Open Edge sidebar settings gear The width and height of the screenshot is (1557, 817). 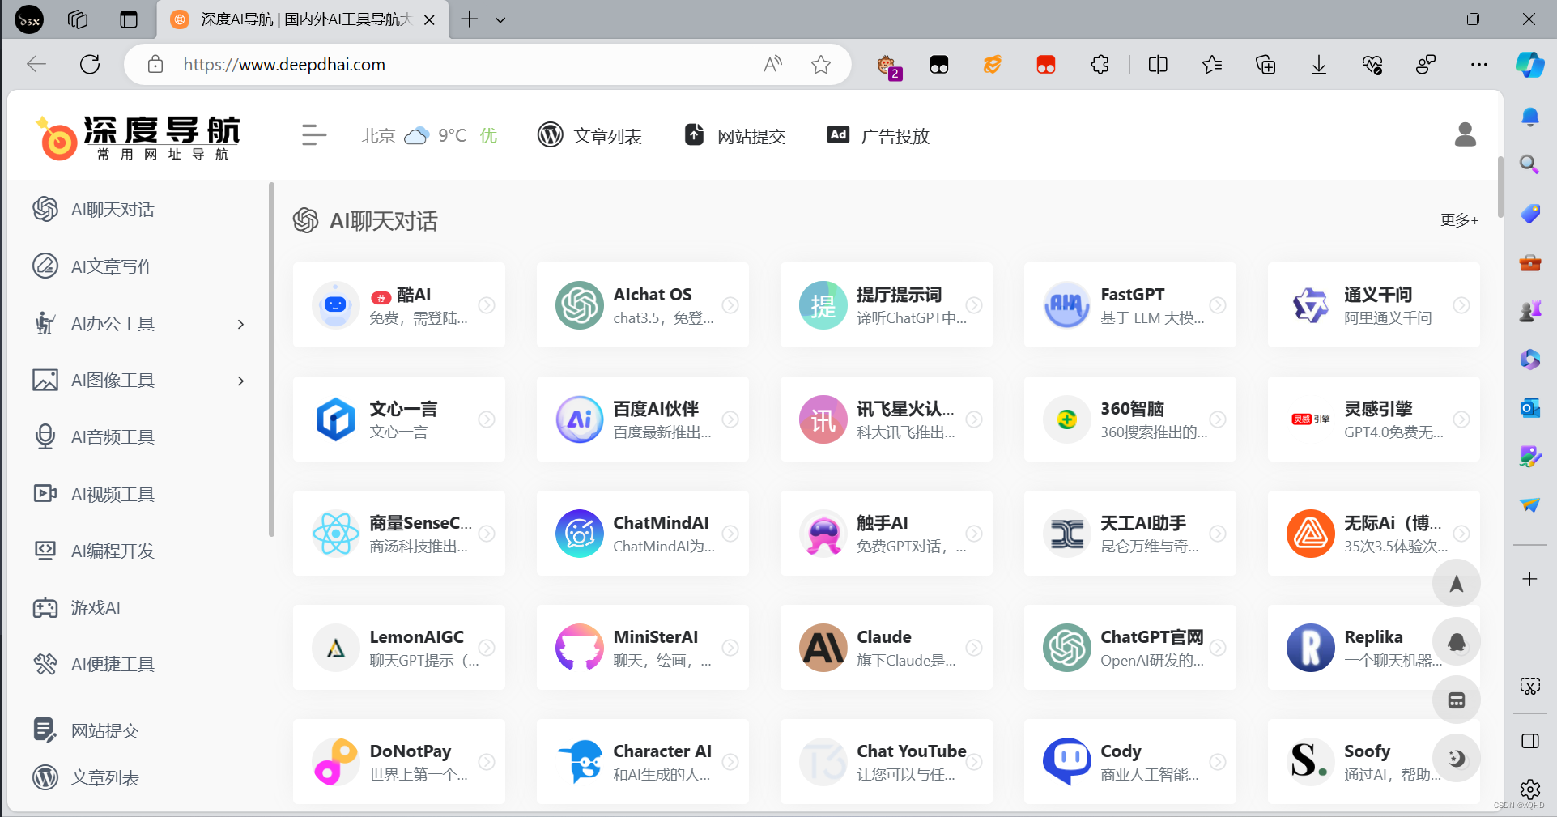coord(1529,789)
